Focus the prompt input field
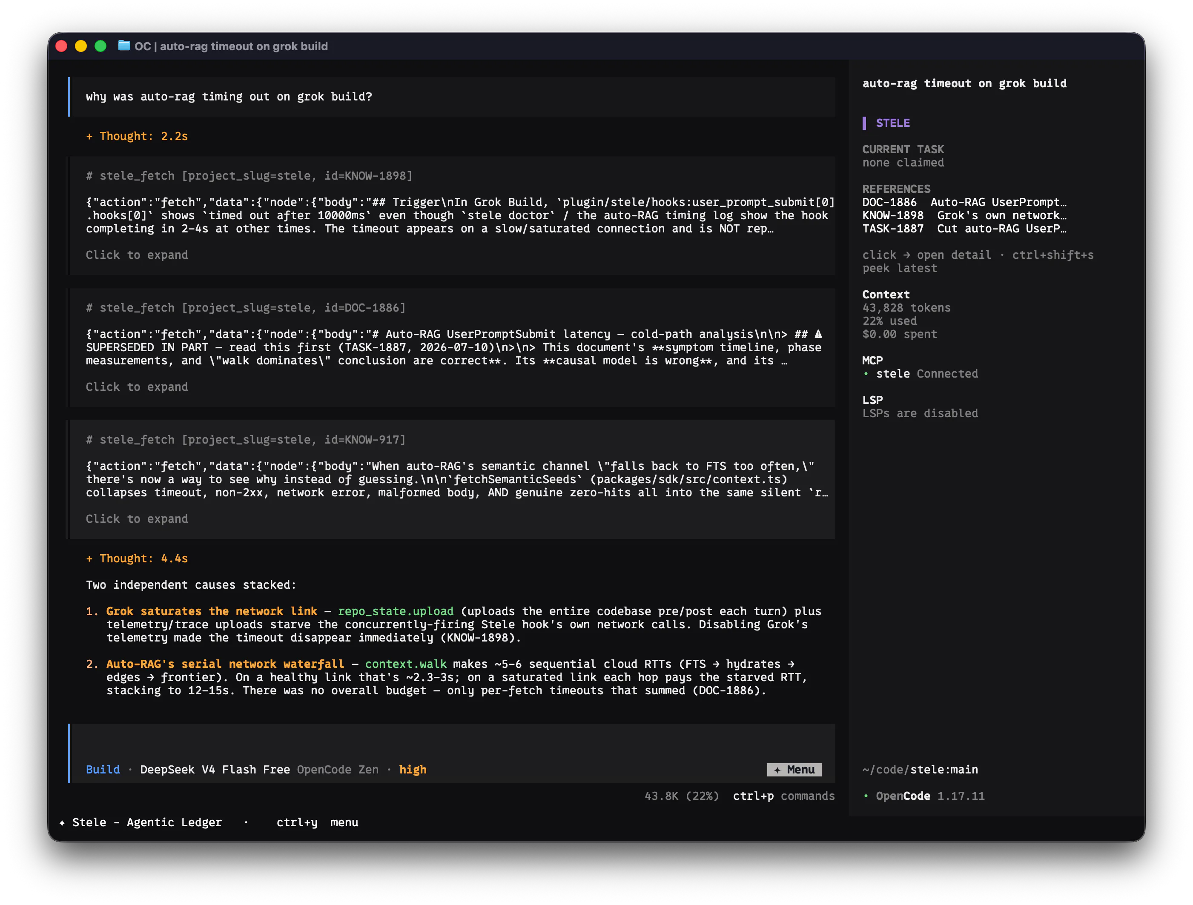This screenshot has height=905, width=1193. (453, 744)
